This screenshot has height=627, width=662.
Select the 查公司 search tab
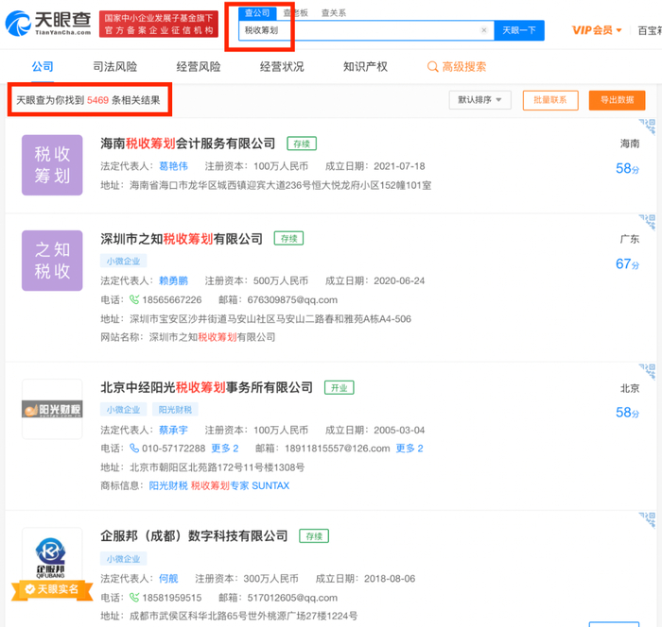(257, 13)
